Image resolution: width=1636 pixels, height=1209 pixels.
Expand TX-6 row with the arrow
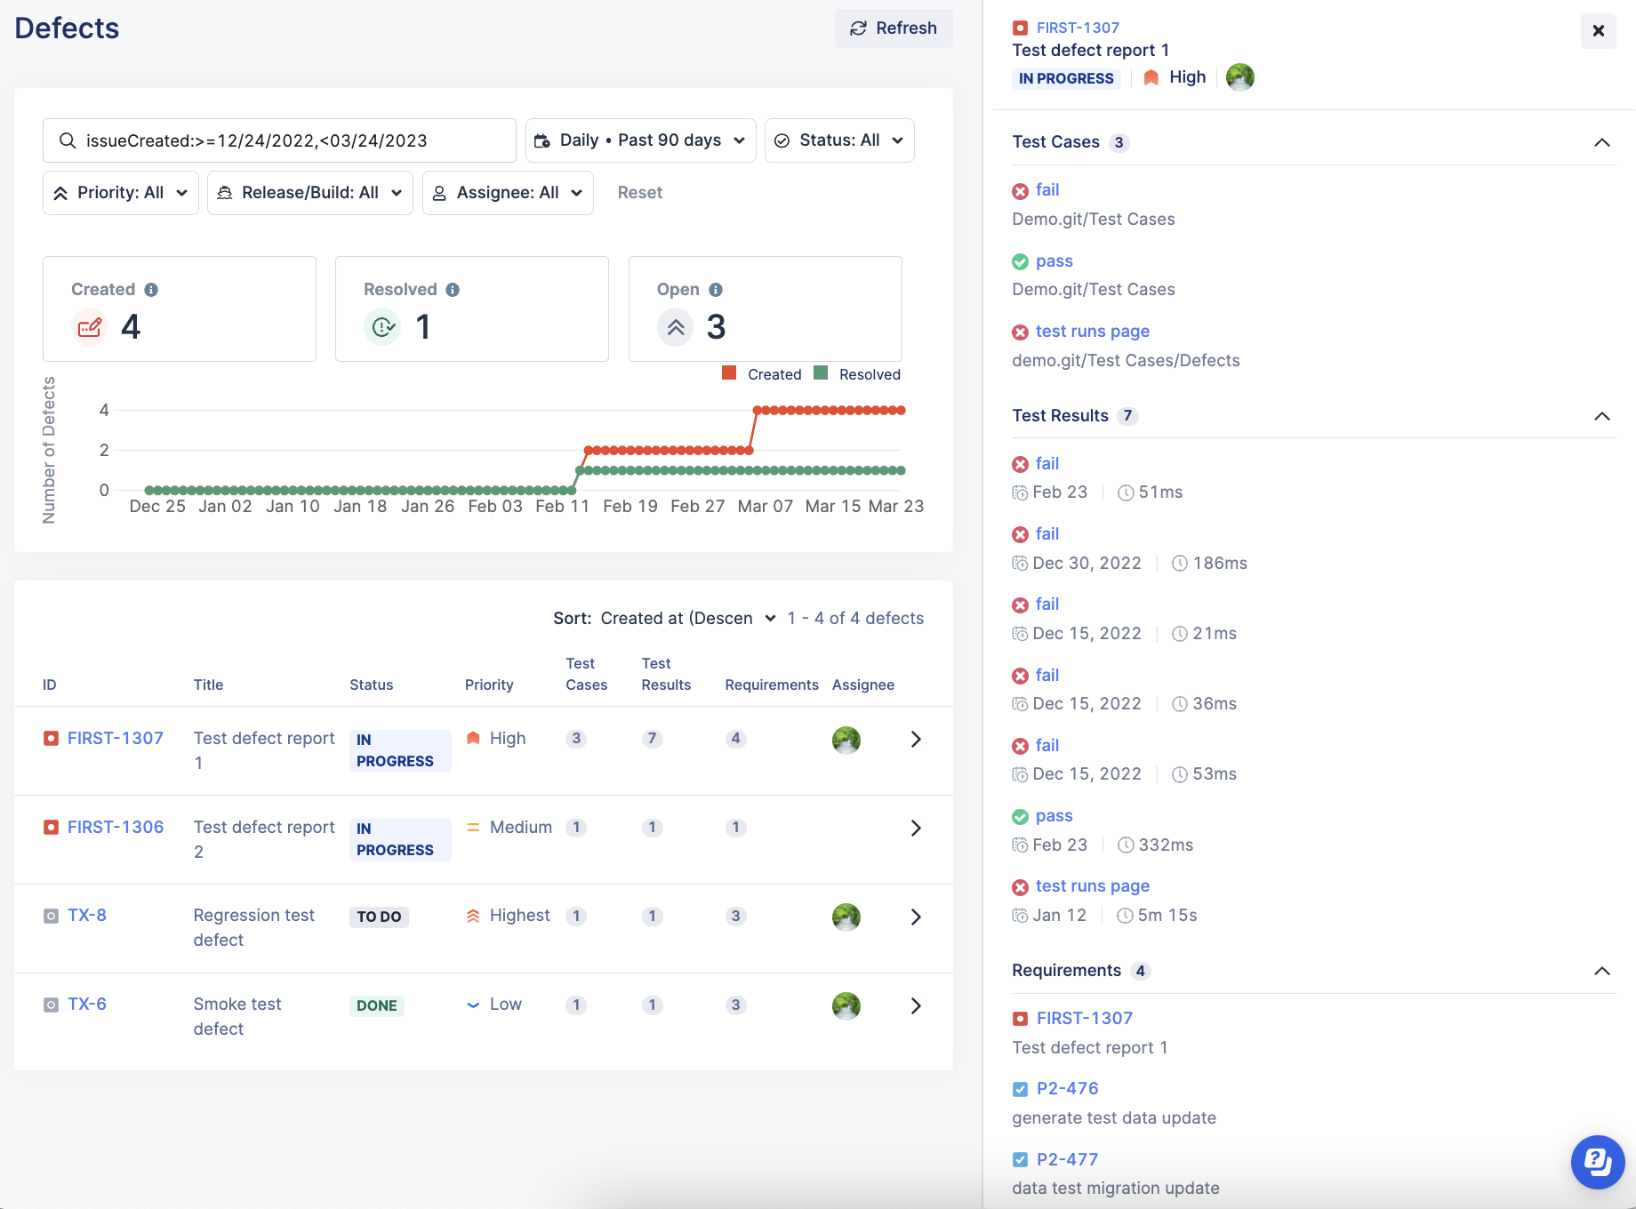[x=916, y=1006]
